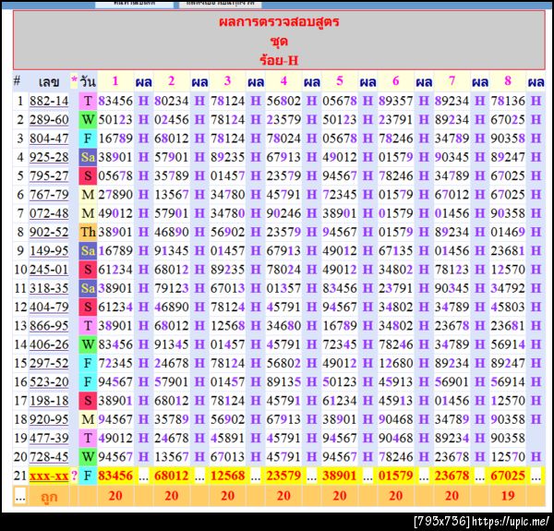The image size is (554, 531).
Task: Open the 728-45 number link
Action: click(49, 457)
